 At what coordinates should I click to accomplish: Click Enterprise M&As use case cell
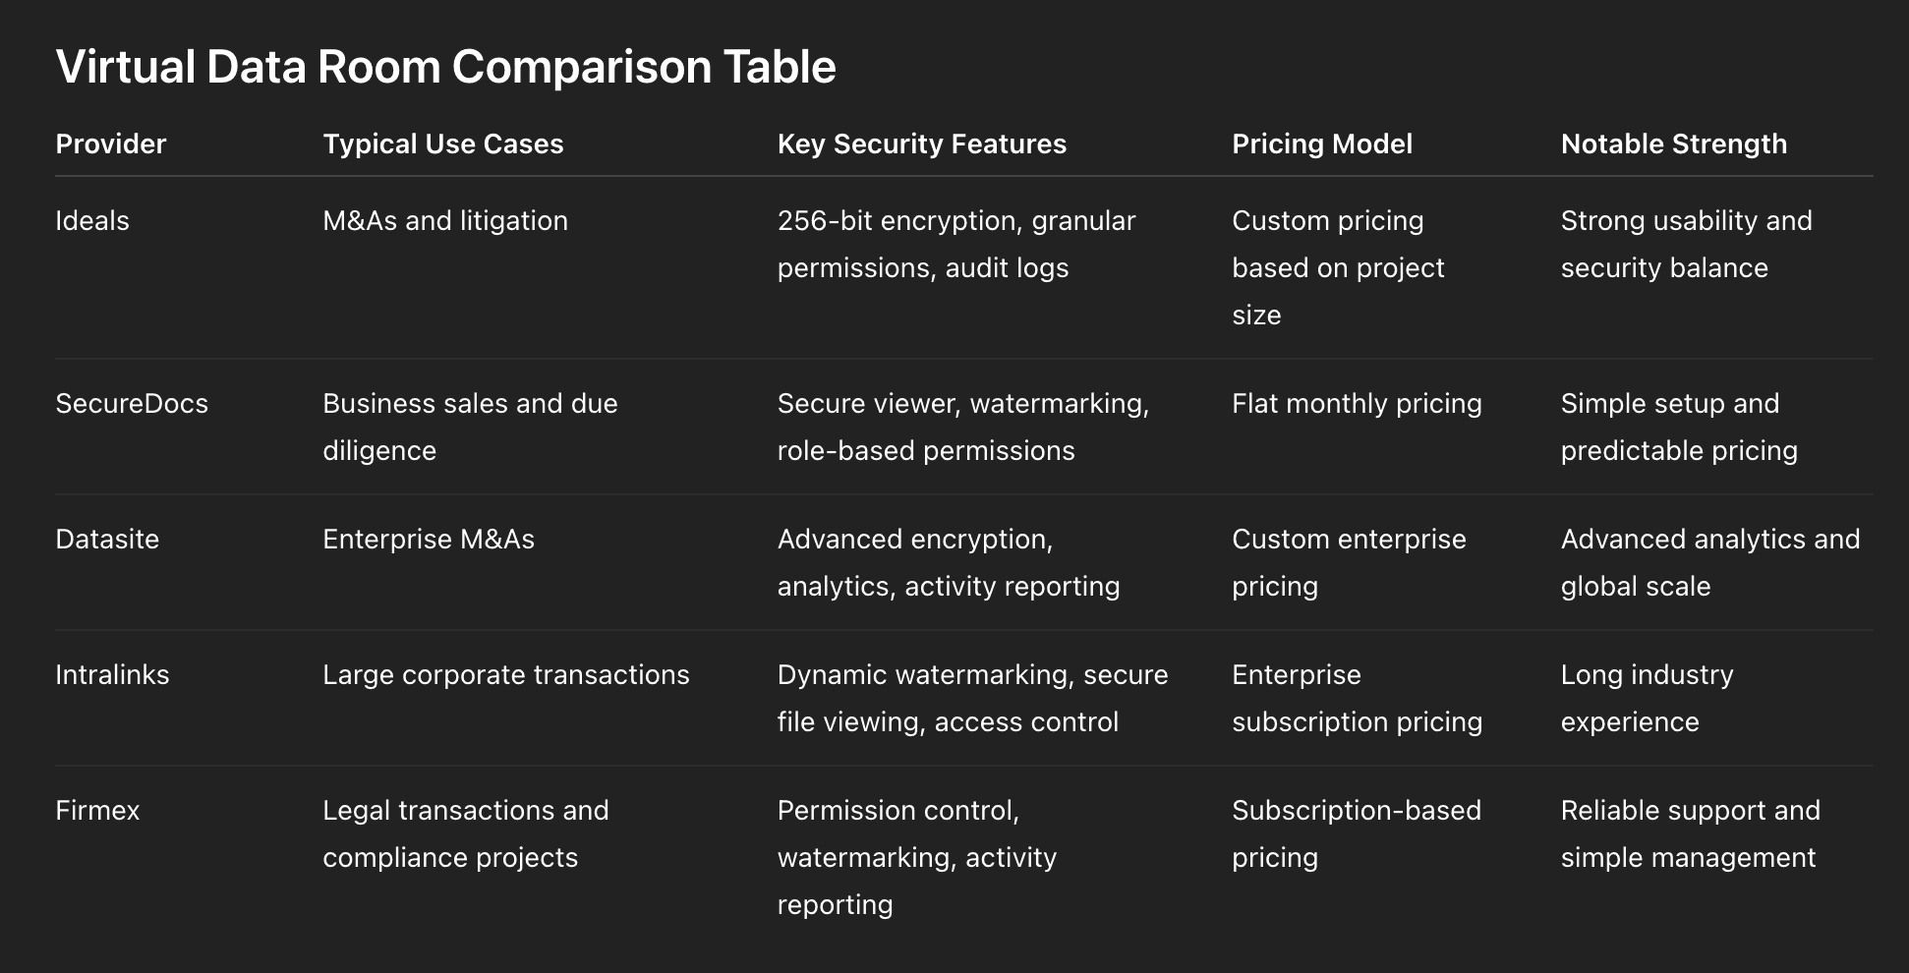click(429, 539)
